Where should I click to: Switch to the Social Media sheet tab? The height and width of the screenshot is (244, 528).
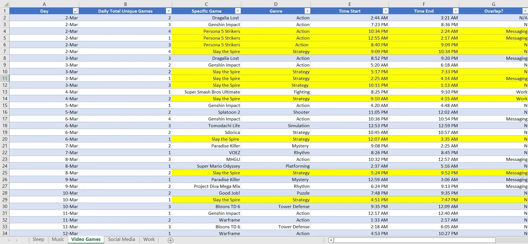122,240
